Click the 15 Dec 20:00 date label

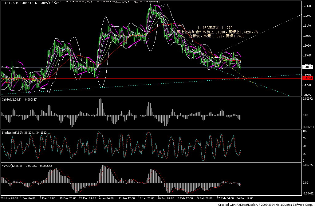click(x=68, y=198)
